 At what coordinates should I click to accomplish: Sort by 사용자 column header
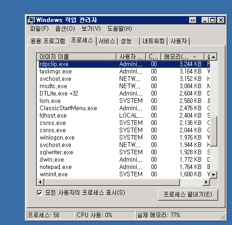tap(131, 57)
